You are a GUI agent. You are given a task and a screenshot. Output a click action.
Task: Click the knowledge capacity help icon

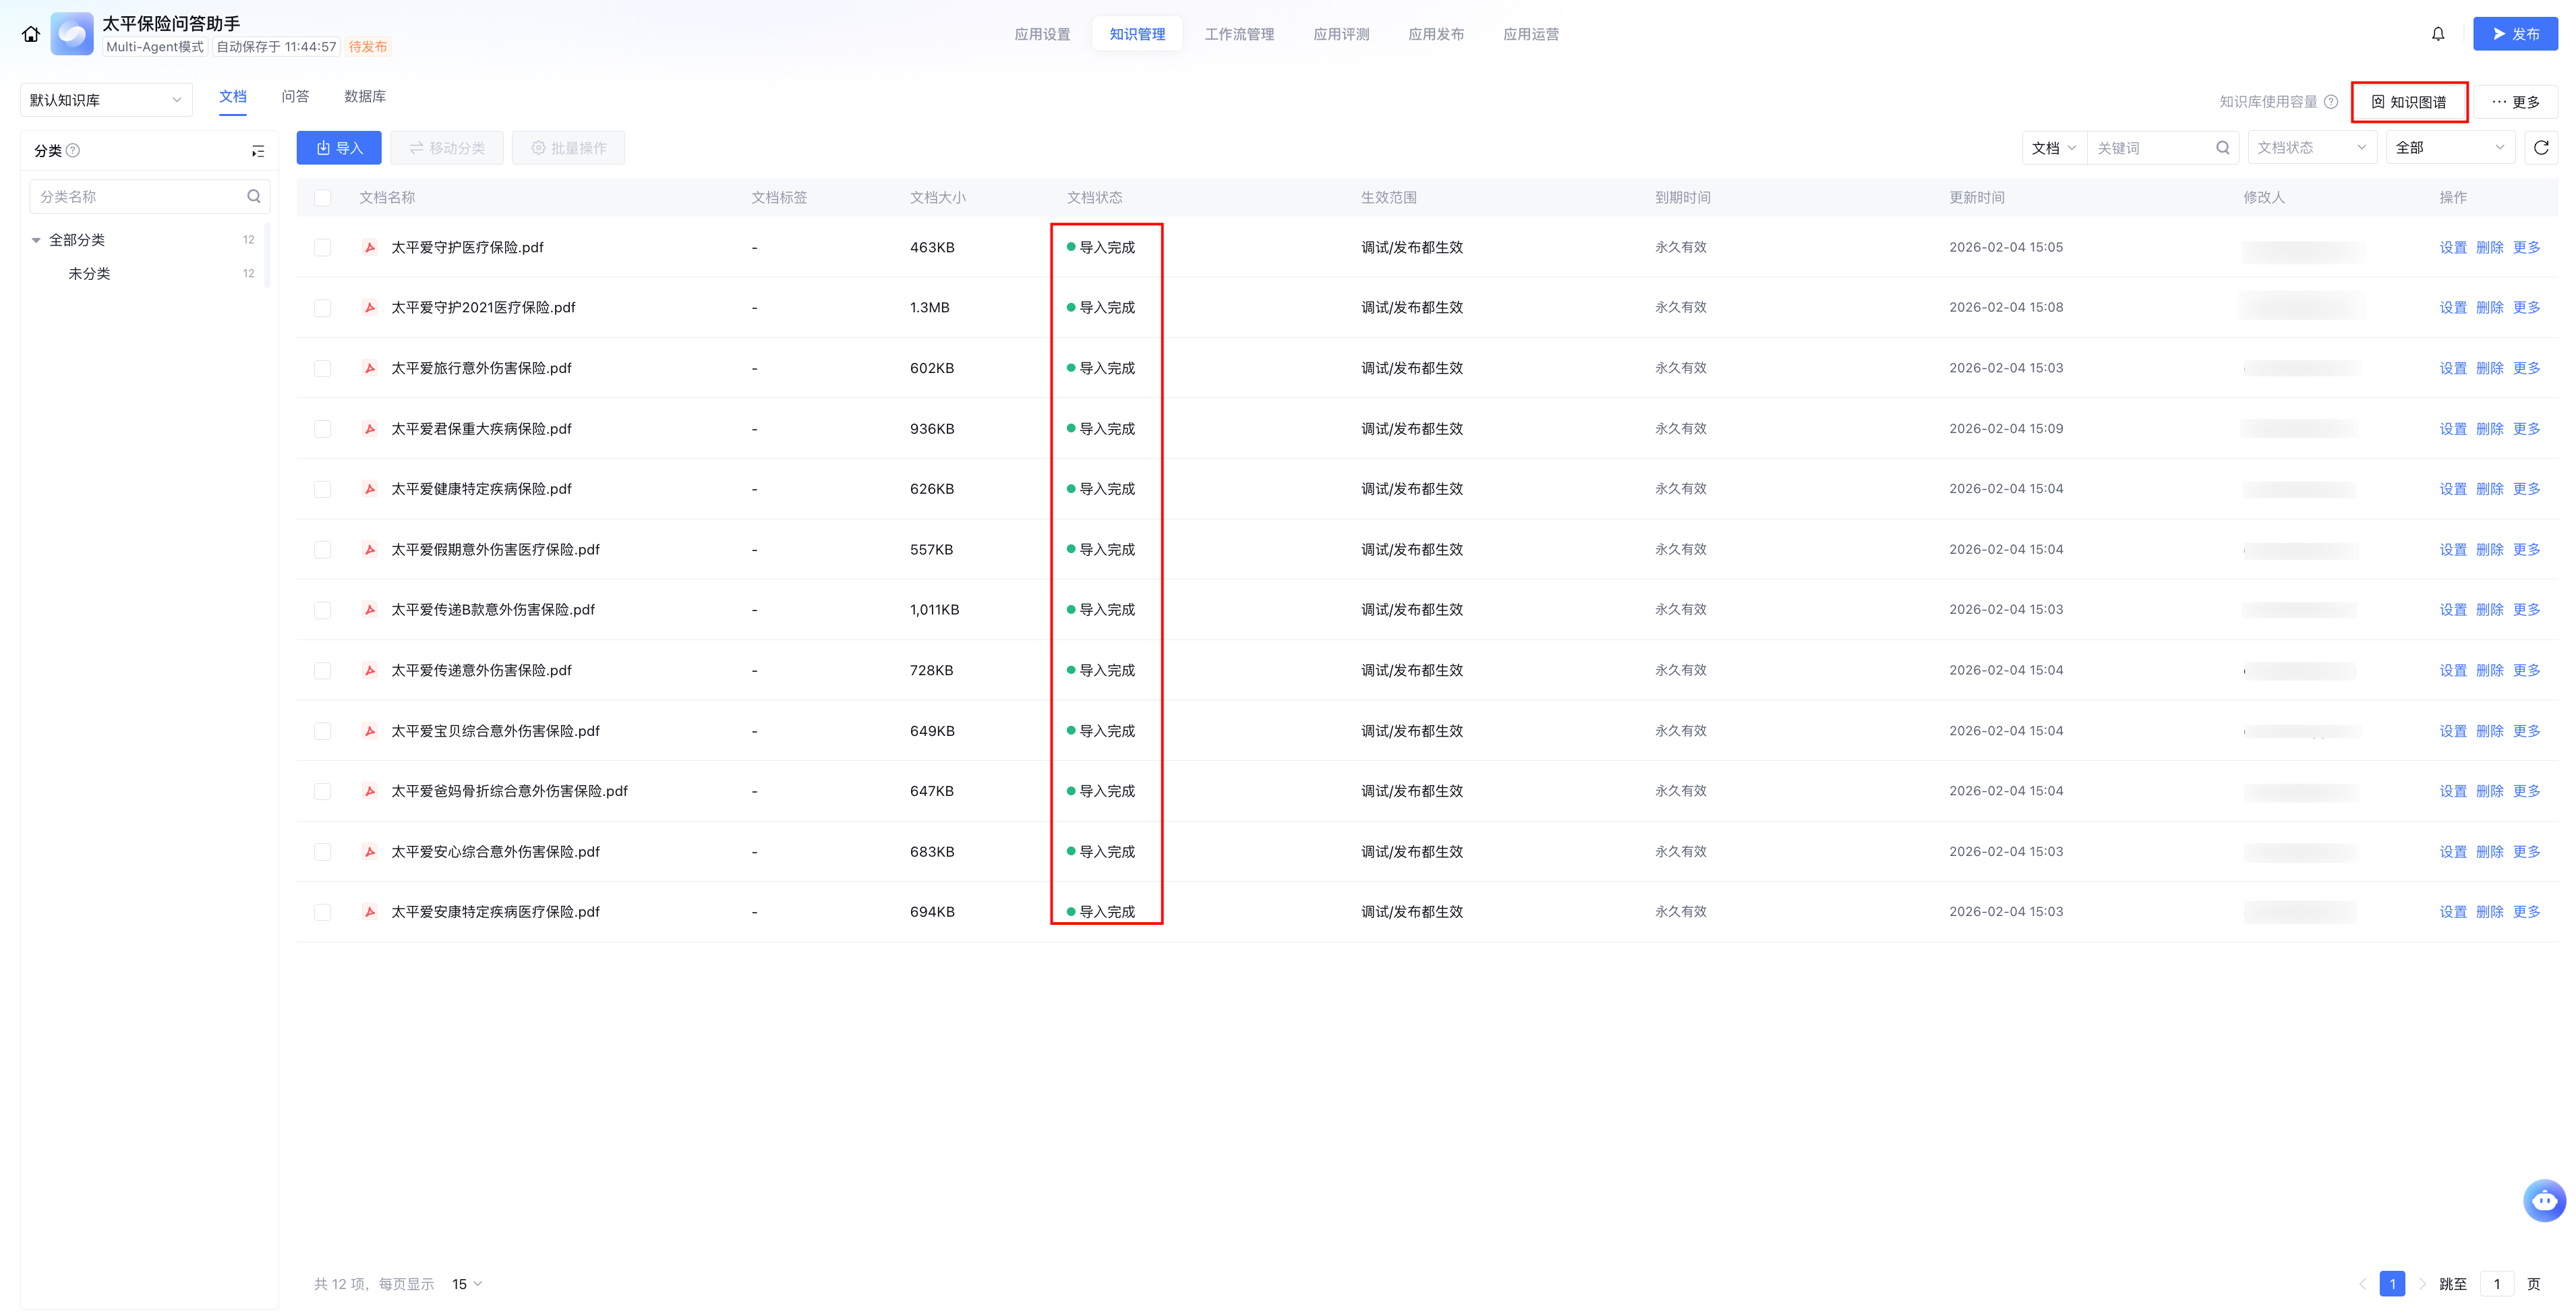tap(2330, 102)
